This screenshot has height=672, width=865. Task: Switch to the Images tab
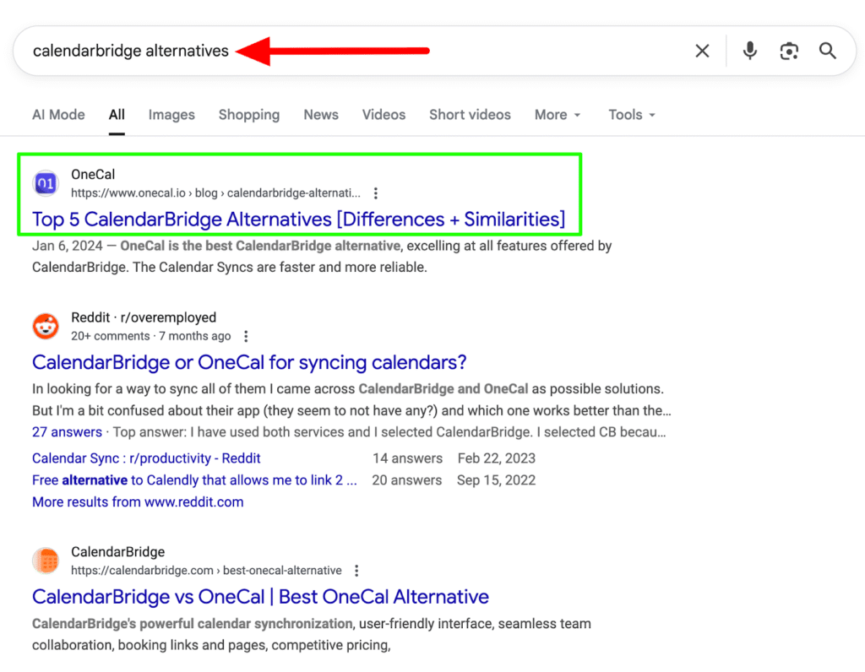171,115
